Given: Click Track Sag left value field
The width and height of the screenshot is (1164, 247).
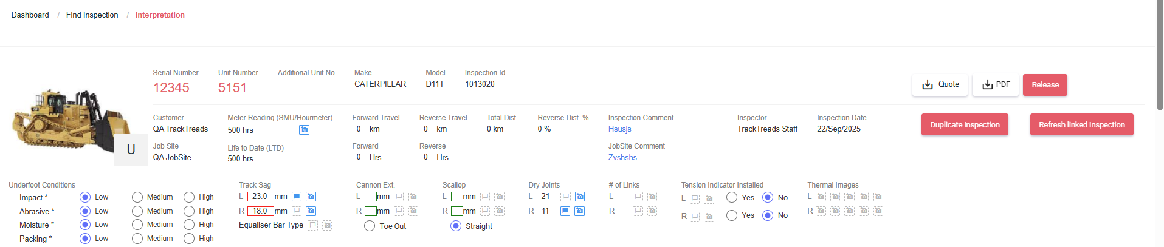Looking at the screenshot, I should [x=260, y=197].
